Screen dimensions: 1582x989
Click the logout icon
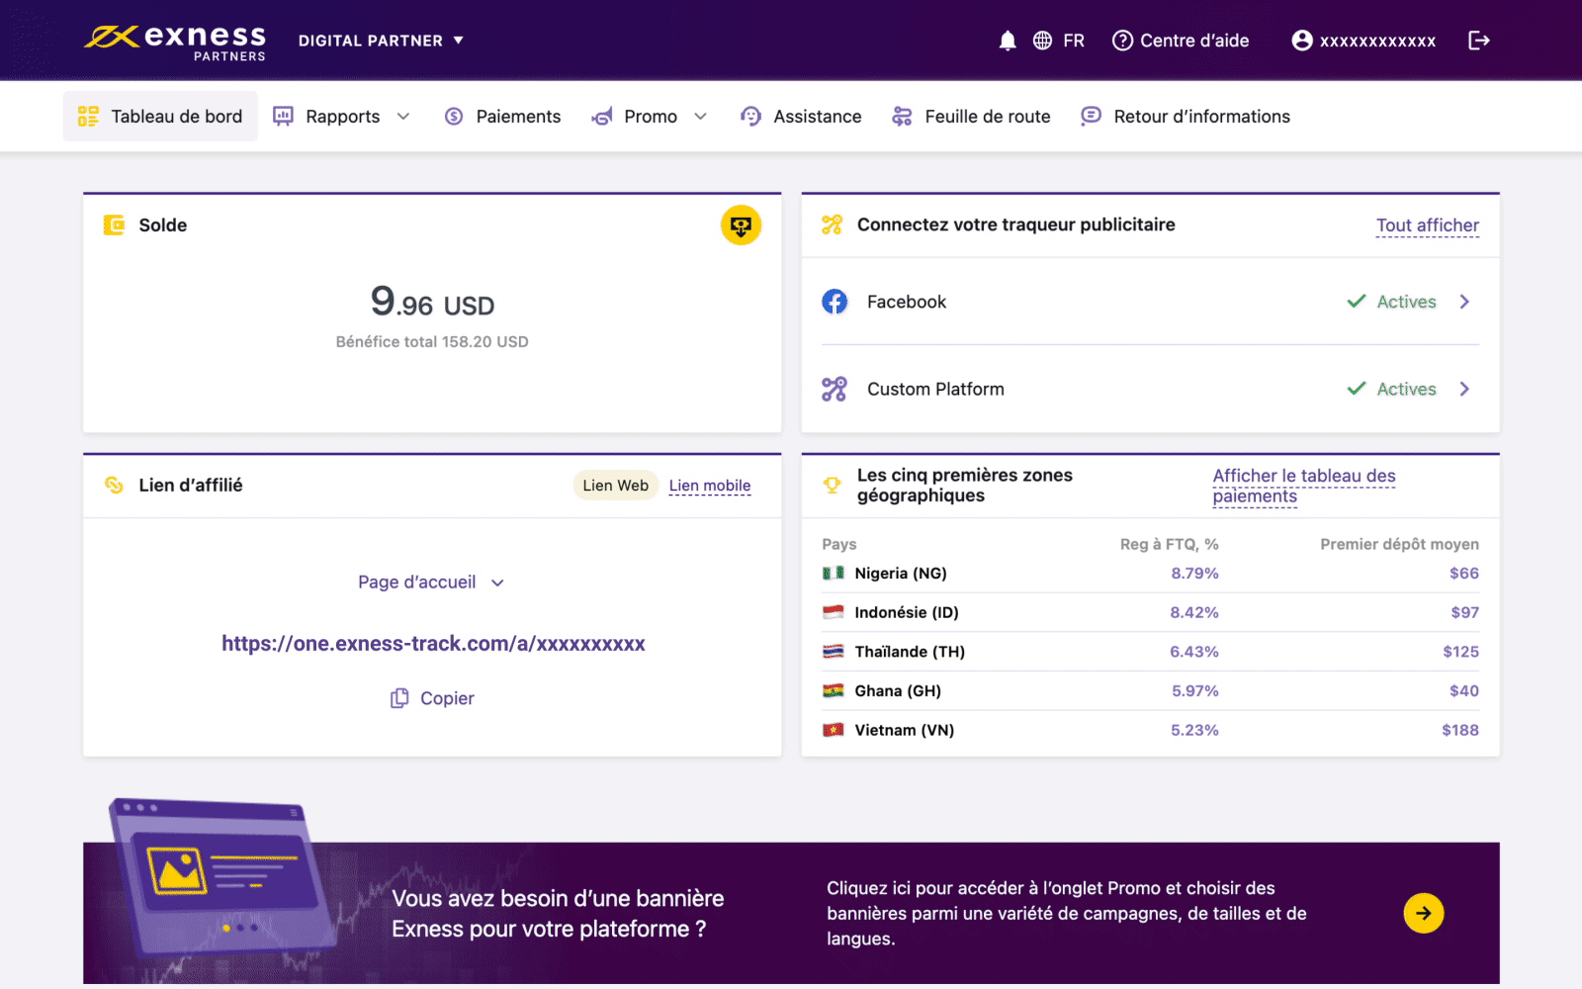pyautogui.click(x=1479, y=41)
